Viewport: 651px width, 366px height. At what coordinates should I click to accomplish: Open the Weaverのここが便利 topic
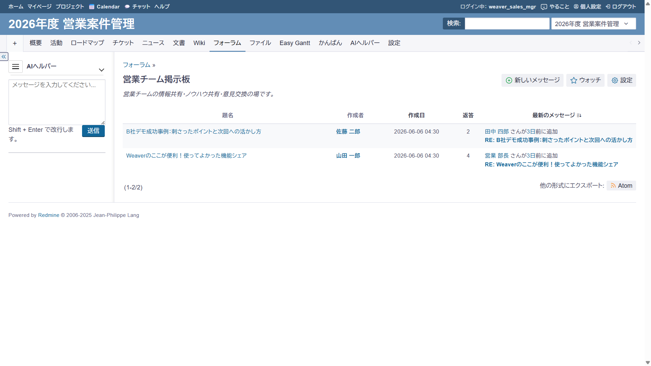[186, 156]
